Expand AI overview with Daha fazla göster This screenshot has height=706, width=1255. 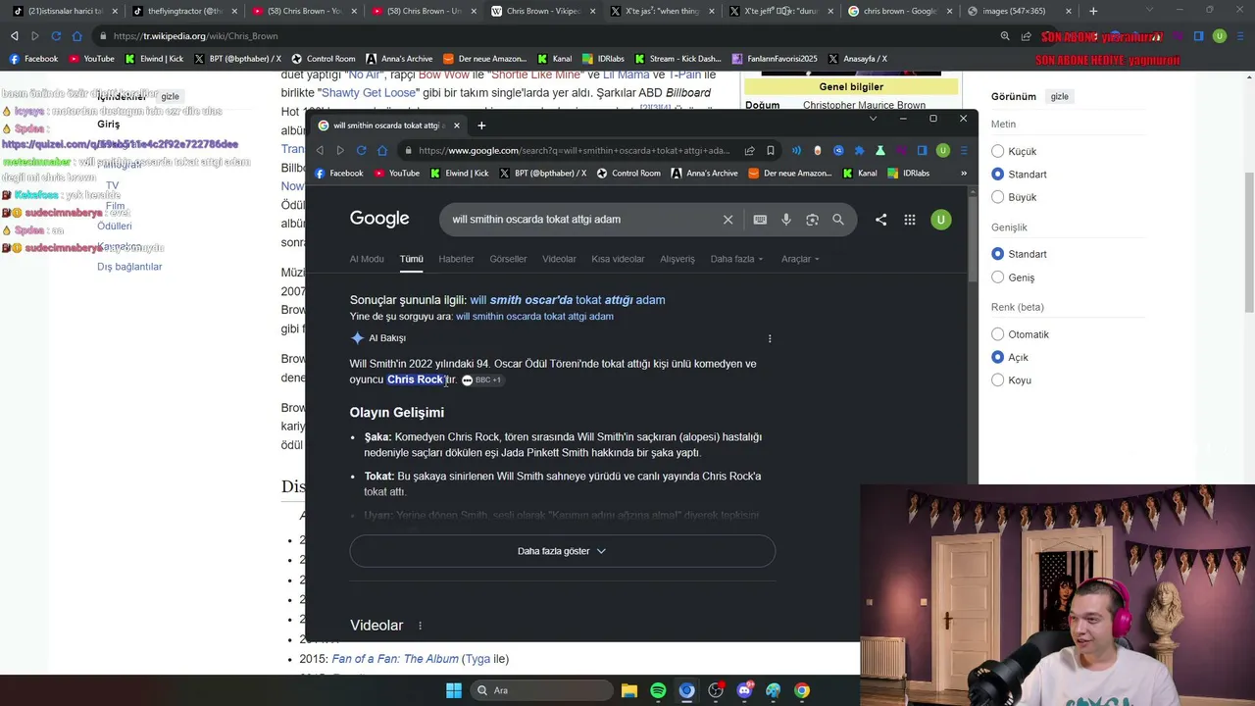(562, 551)
